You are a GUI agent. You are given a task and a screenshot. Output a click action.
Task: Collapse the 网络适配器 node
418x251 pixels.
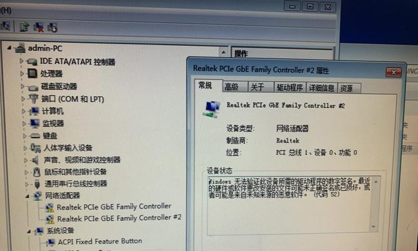click(28, 196)
